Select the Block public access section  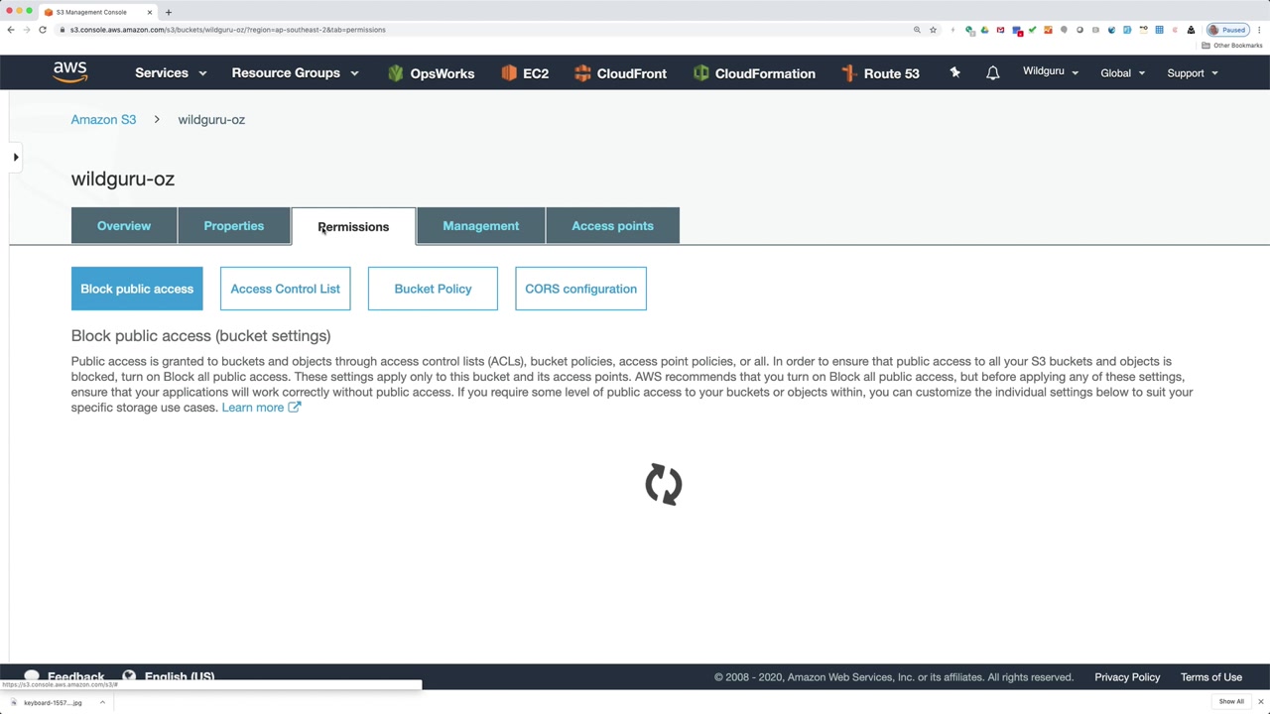pos(137,289)
